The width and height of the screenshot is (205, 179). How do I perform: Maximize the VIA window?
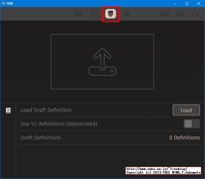187,4
